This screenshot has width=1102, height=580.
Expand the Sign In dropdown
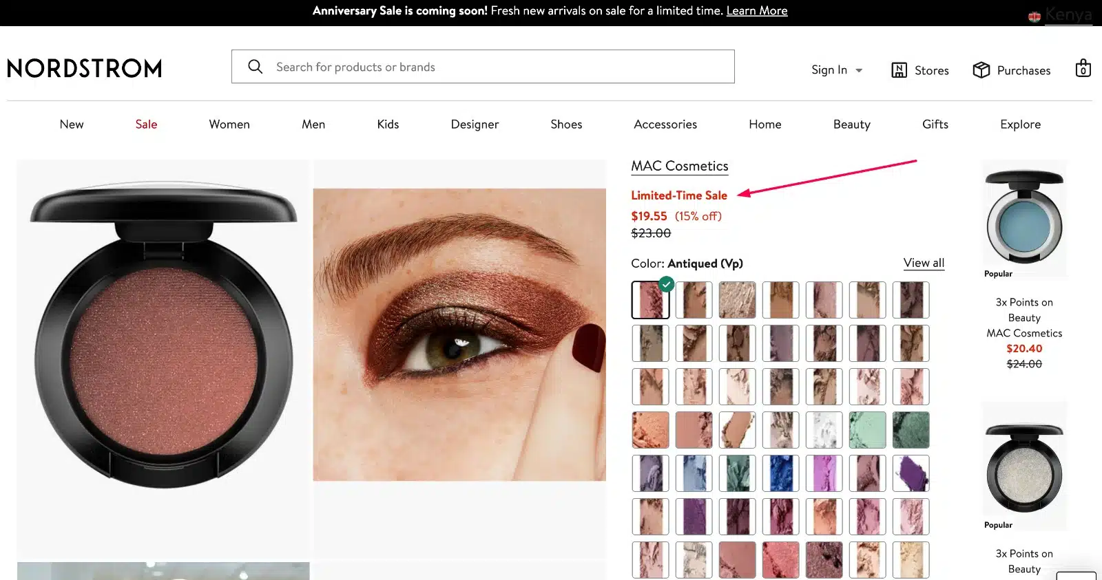tap(837, 70)
